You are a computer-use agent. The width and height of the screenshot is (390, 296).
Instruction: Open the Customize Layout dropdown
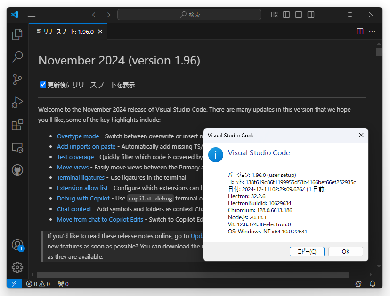tap(274, 15)
